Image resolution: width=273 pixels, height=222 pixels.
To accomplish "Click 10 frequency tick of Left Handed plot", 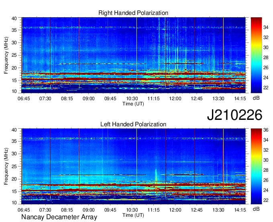I will (14, 203).
